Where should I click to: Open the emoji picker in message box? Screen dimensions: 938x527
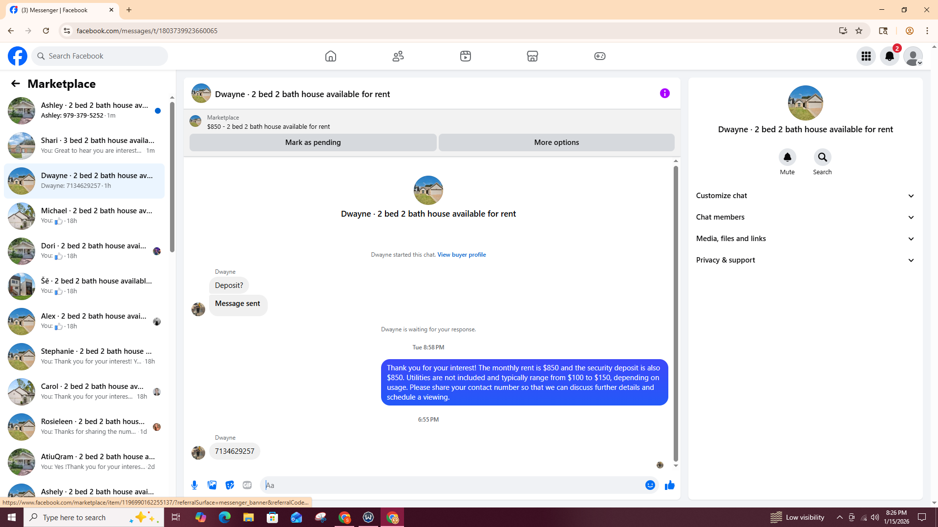[x=650, y=485]
